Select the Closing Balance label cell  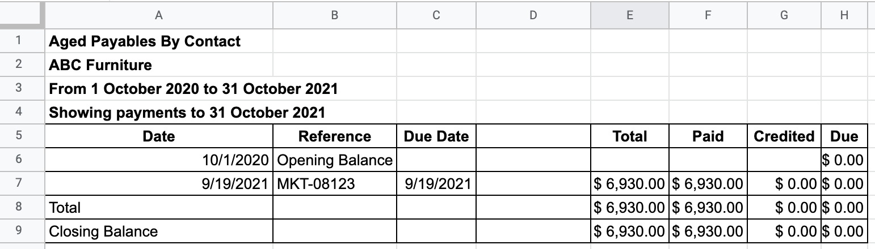159,231
